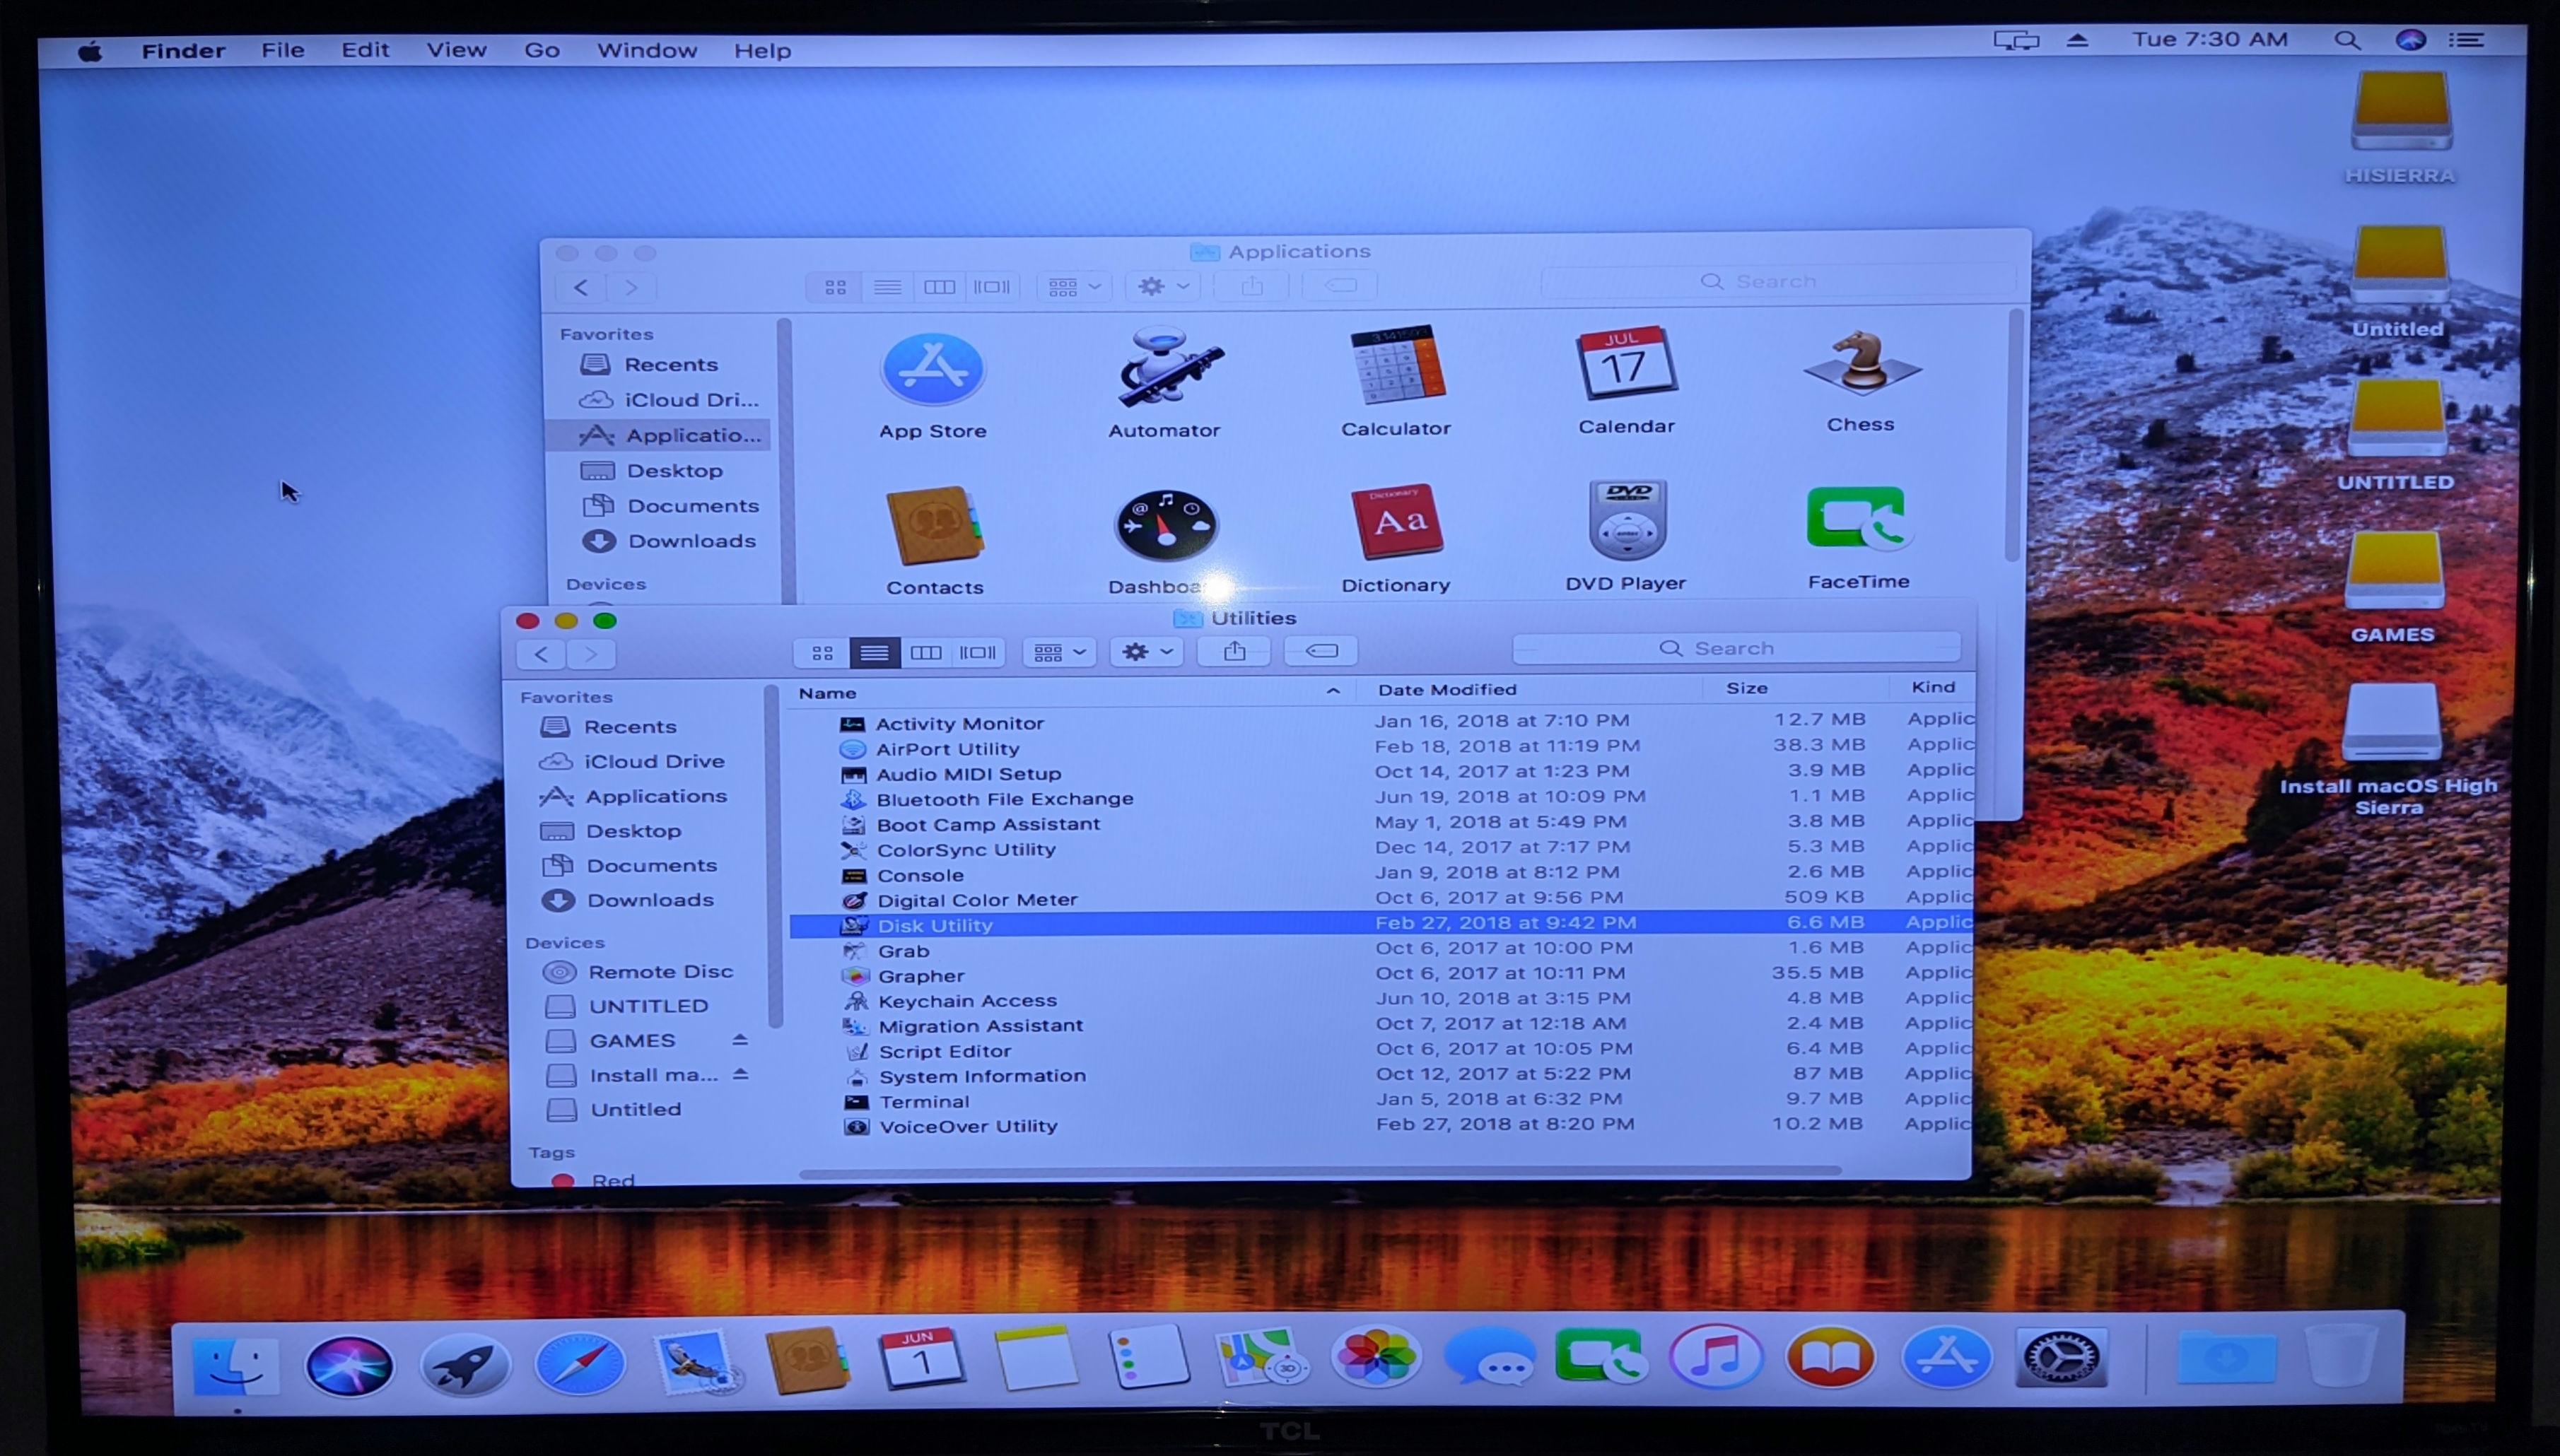Go to Downloads in the Utilities sidebar
The height and width of the screenshot is (1456, 2560).
649,900
